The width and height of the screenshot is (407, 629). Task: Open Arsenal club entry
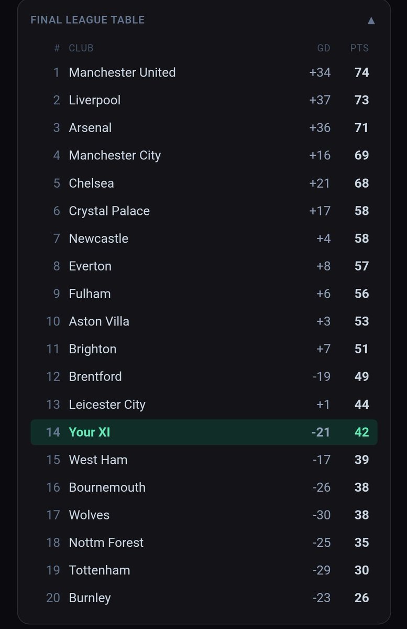pyautogui.click(x=90, y=127)
